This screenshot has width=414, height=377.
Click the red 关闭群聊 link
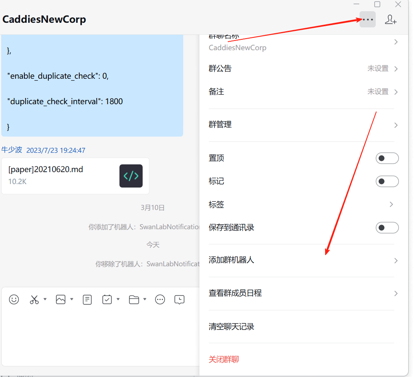coord(224,360)
